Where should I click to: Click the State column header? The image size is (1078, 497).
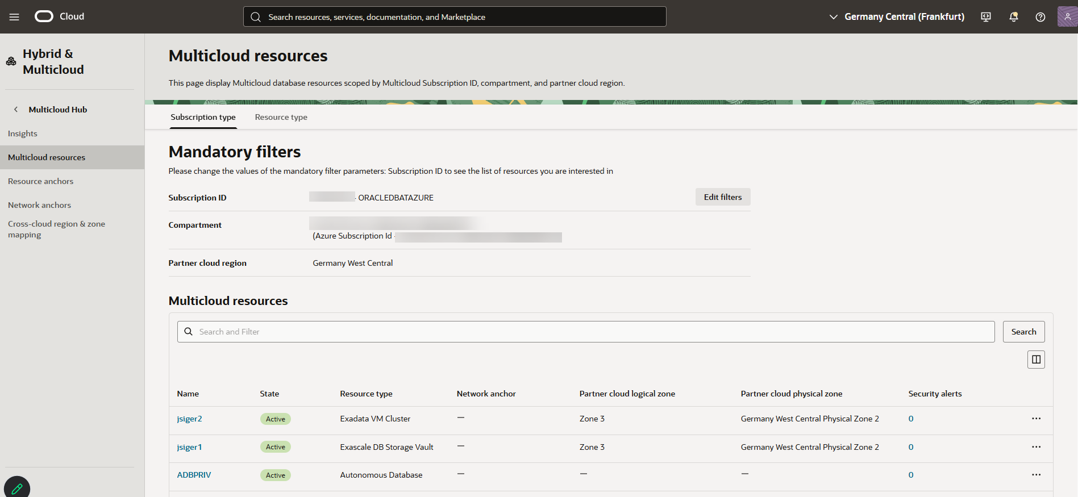point(269,394)
